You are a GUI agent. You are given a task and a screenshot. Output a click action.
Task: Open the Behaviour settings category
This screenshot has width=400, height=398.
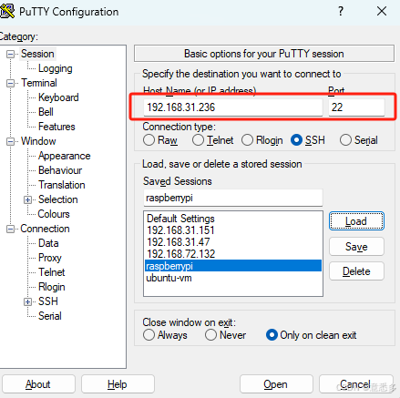click(x=60, y=170)
